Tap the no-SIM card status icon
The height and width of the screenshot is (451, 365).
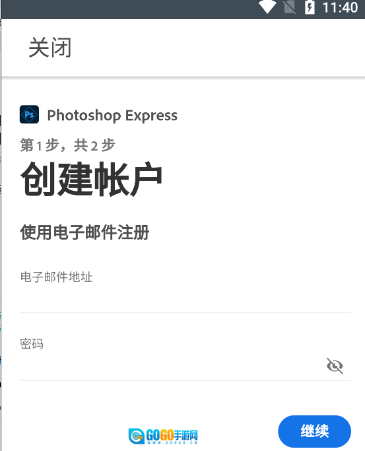[289, 7]
